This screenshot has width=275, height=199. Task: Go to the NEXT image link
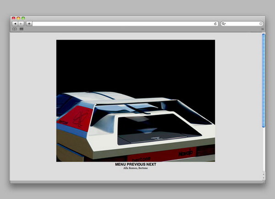click(151, 164)
